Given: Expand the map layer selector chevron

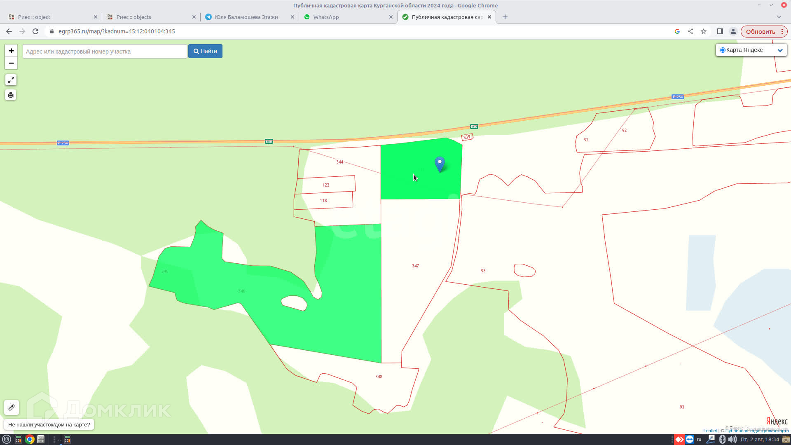Looking at the screenshot, I should [x=779, y=50].
